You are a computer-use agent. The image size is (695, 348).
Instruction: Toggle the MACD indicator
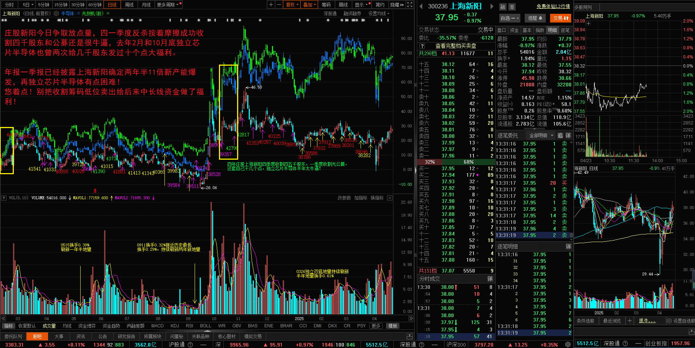tap(158, 326)
